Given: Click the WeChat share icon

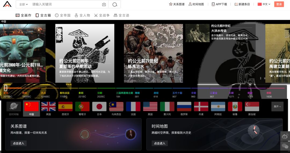Looking at the screenshot, I should click(x=285, y=146).
